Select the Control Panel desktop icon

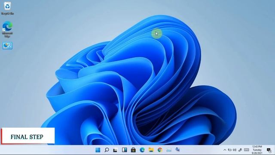tap(7, 46)
